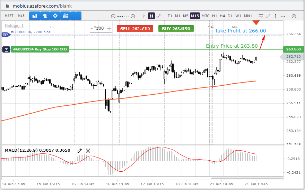305x190 pixels.
Task: Switch chart to bar (OHLC) style
Action: (144, 16)
